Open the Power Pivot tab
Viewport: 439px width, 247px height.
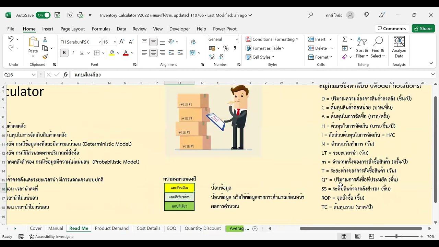pyautogui.click(x=225, y=29)
